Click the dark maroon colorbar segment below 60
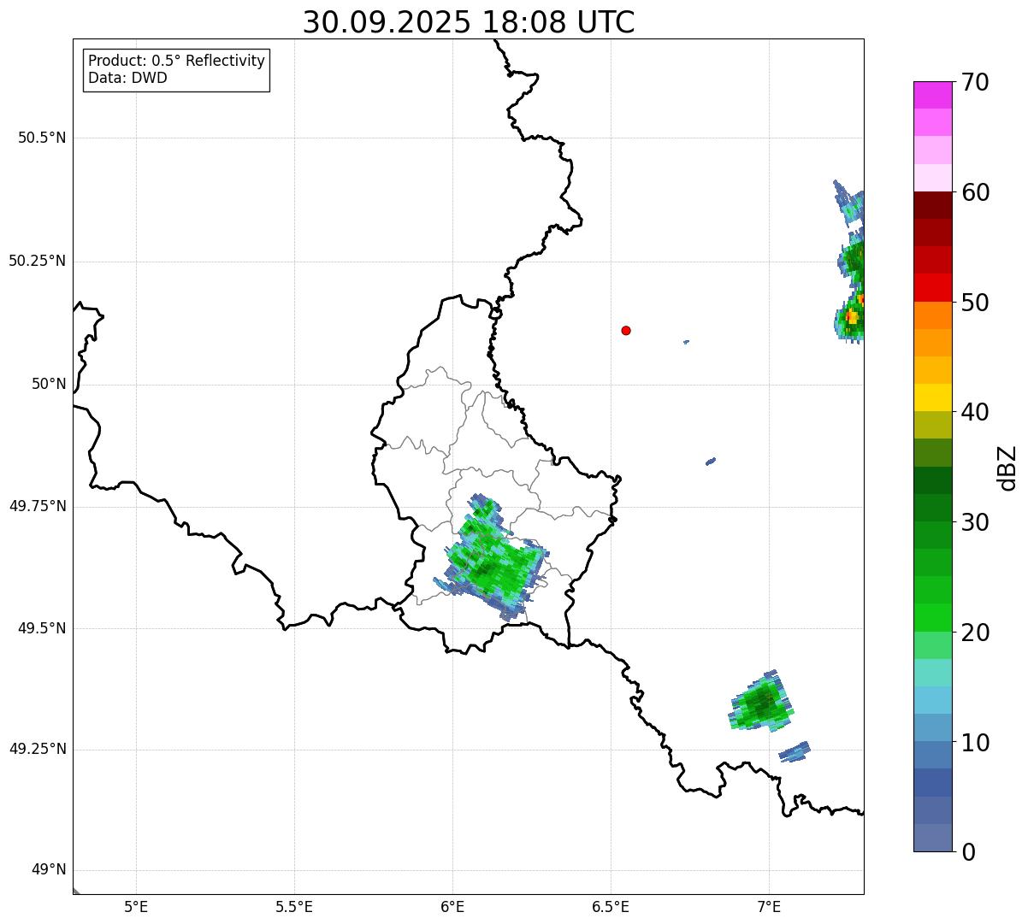The height and width of the screenshot is (924, 1028). pos(932,205)
